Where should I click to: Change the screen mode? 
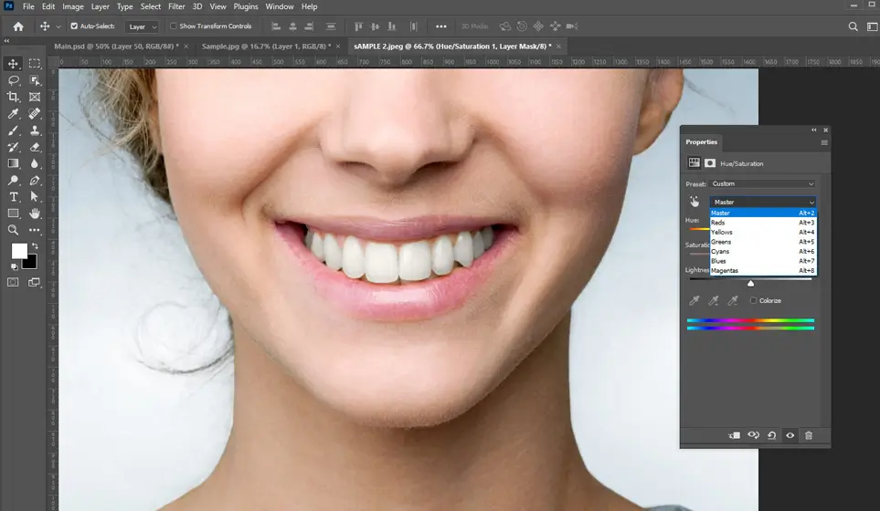pyautogui.click(x=34, y=282)
